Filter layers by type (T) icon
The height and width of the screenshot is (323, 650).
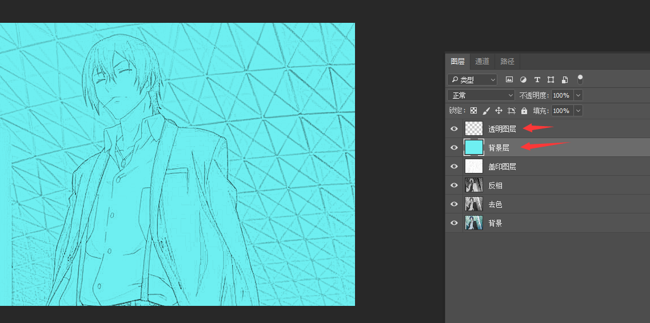coord(537,79)
